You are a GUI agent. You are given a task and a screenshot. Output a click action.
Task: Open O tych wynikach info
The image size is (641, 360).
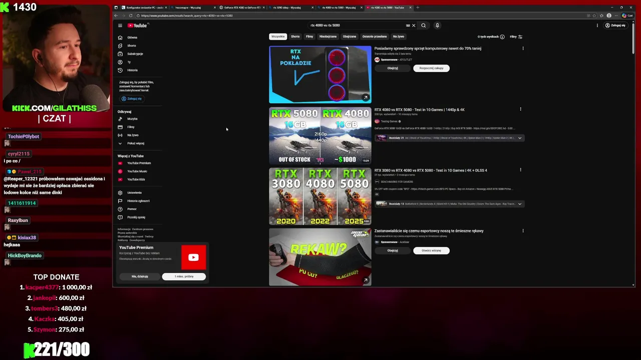(491, 36)
